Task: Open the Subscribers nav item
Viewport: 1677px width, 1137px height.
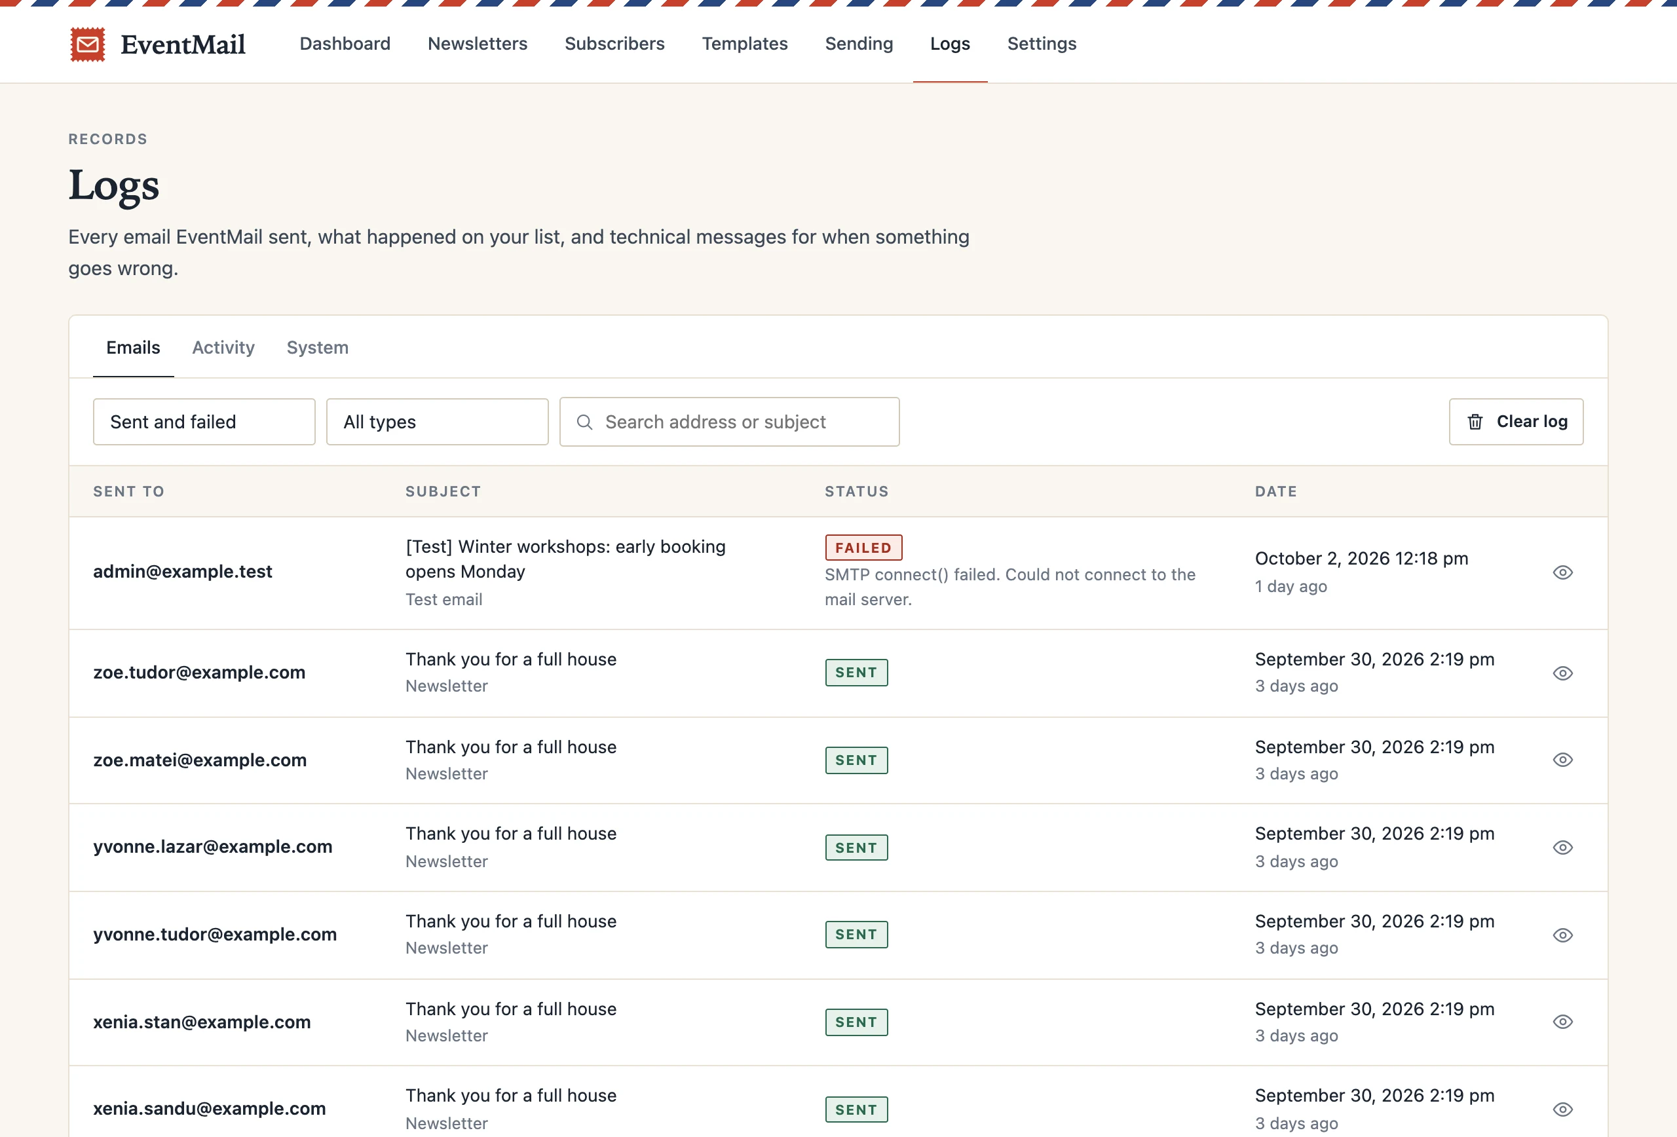Action: click(615, 44)
